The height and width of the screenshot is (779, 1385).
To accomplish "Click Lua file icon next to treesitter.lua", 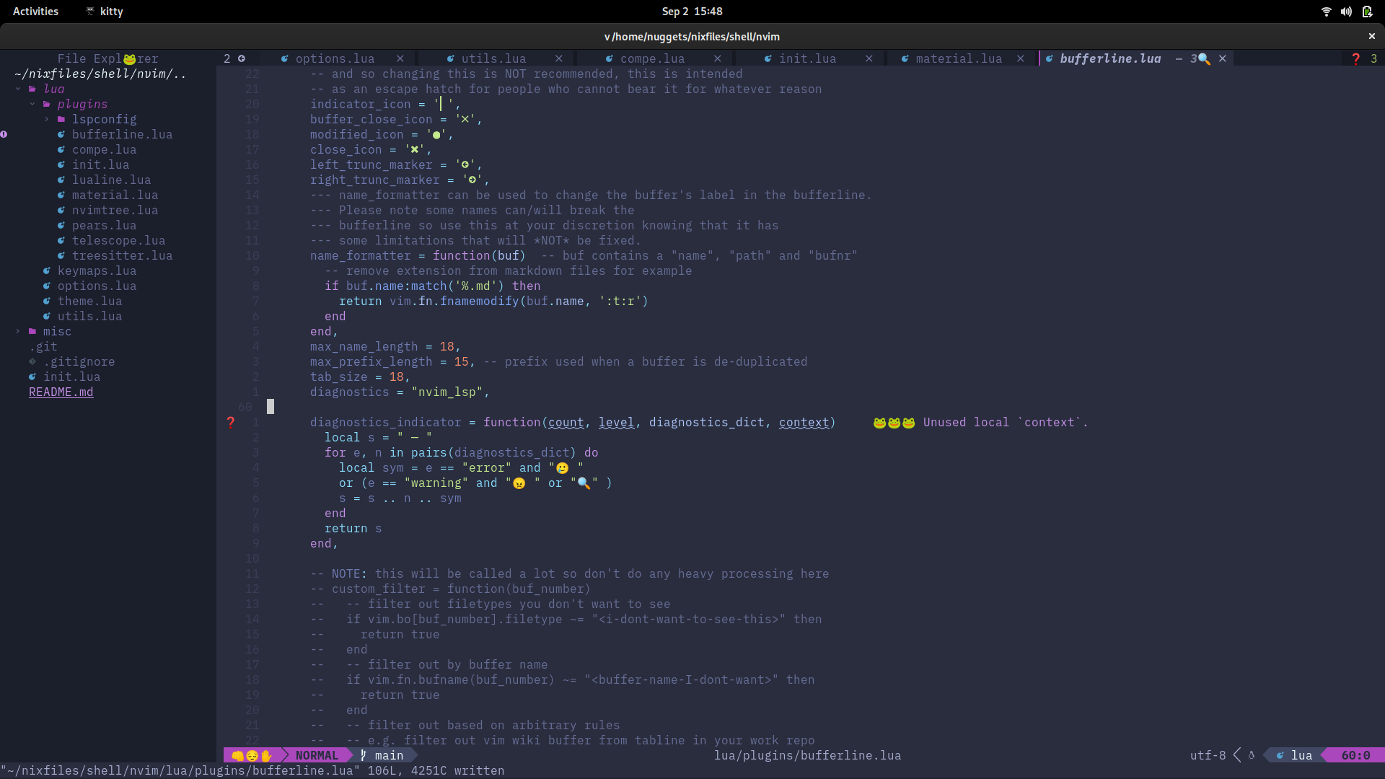I will [61, 255].
